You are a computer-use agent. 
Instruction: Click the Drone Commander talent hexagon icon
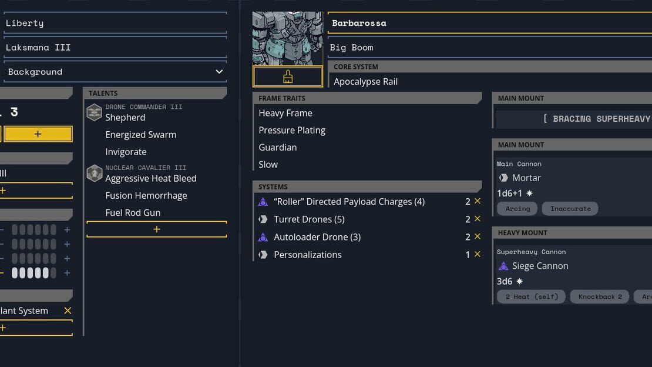click(x=95, y=112)
